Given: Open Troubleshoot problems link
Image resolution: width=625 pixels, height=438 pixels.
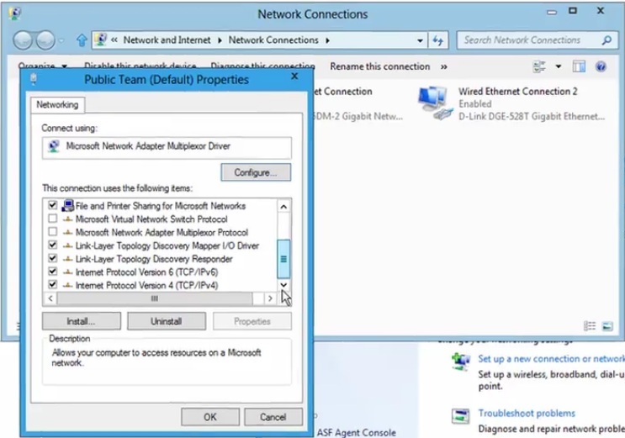Looking at the screenshot, I should (x=527, y=414).
